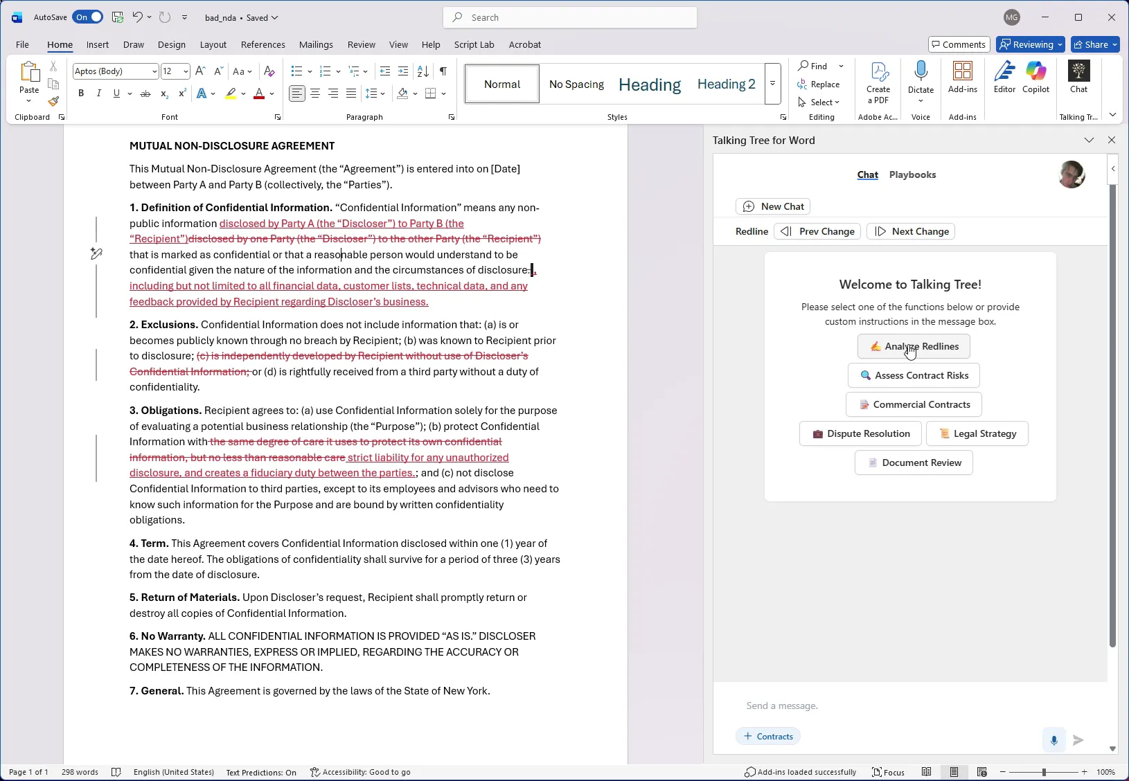Click the Paste clipboard icon
Image resolution: width=1129 pixels, height=781 pixels.
[29, 72]
